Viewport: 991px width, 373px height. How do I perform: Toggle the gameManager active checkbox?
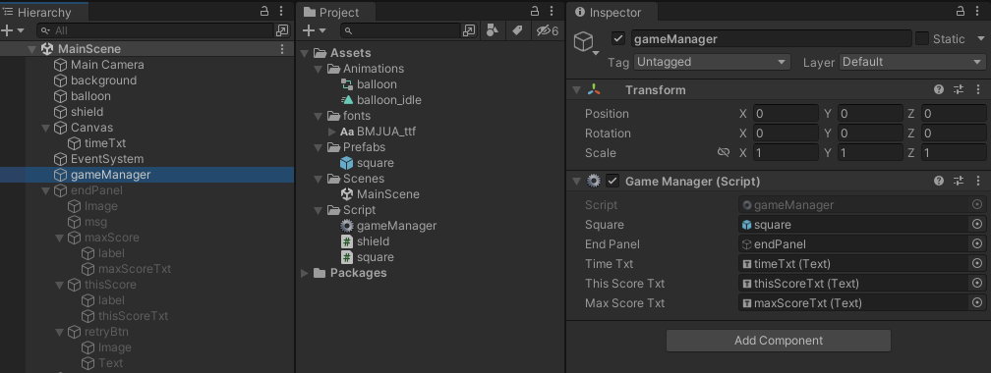pos(618,38)
